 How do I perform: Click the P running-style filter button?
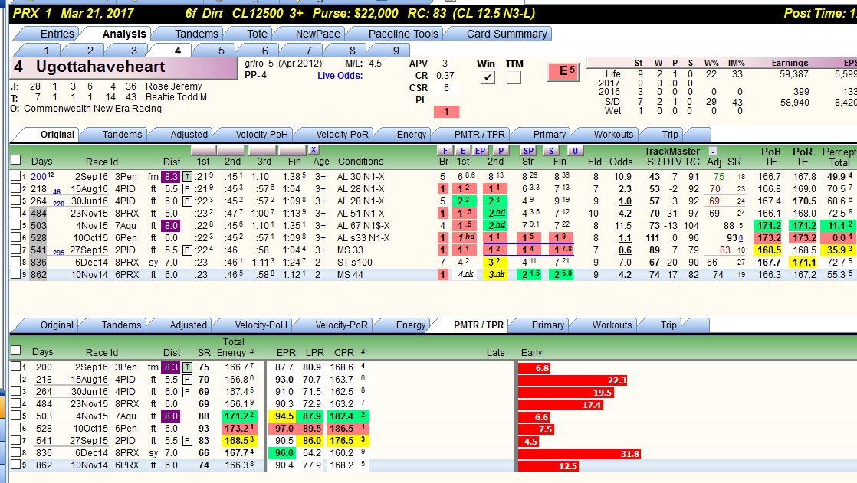[x=500, y=151]
